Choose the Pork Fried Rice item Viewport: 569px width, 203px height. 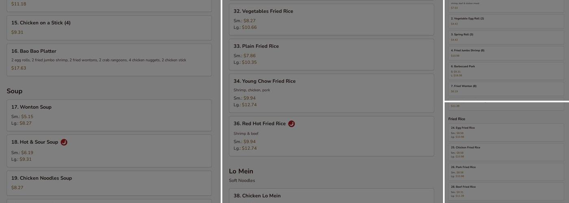pyautogui.click(x=506, y=172)
